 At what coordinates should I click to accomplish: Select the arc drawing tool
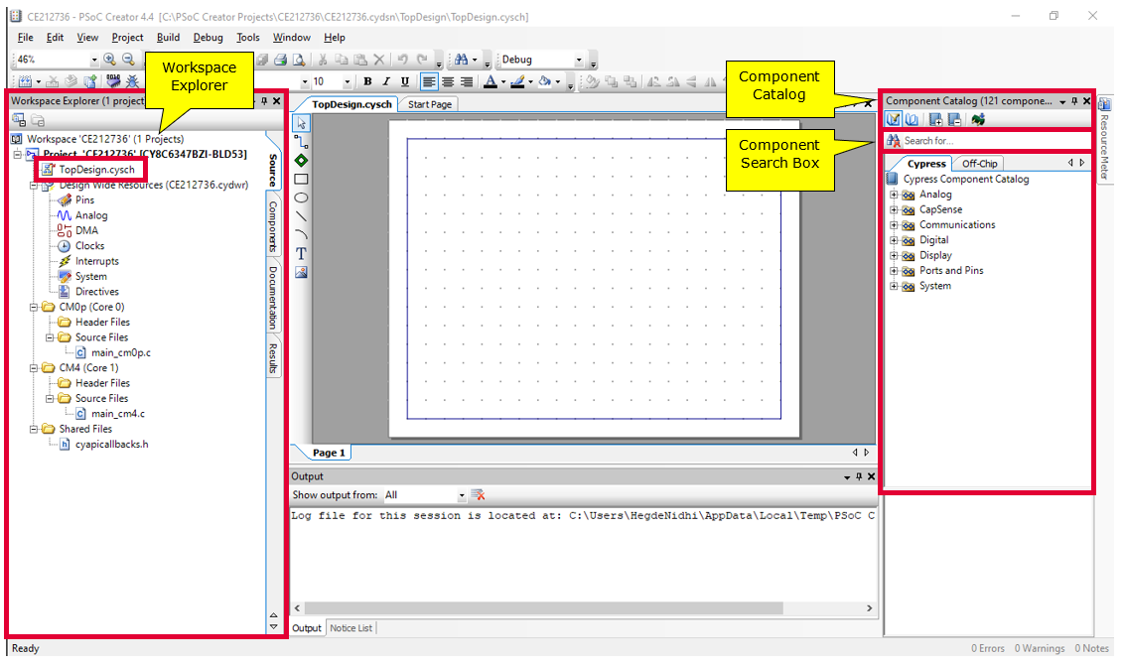coord(301,235)
